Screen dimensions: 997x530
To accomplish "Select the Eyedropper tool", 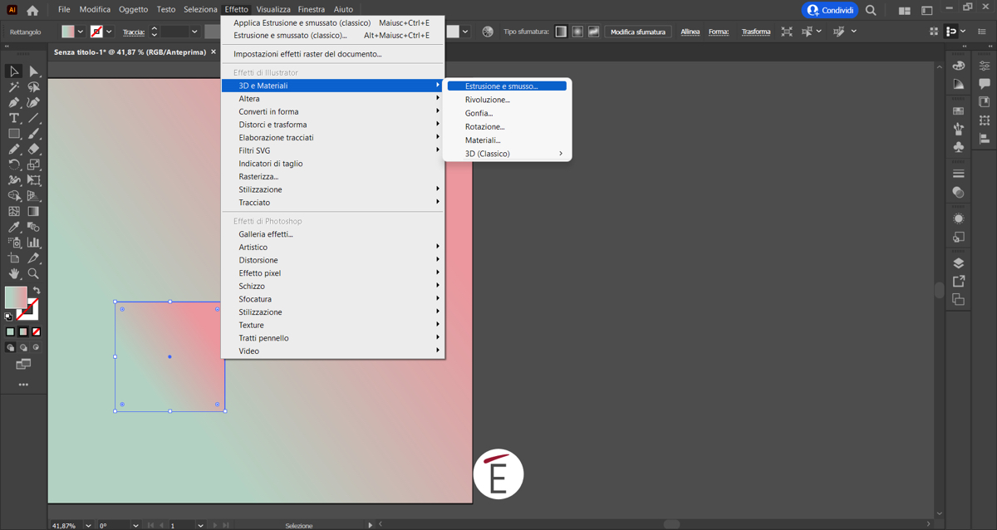I will click(14, 227).
